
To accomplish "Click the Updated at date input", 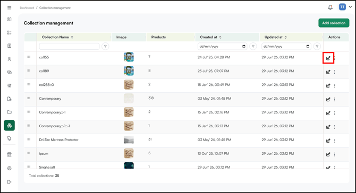I will click(x=286, y=46).
